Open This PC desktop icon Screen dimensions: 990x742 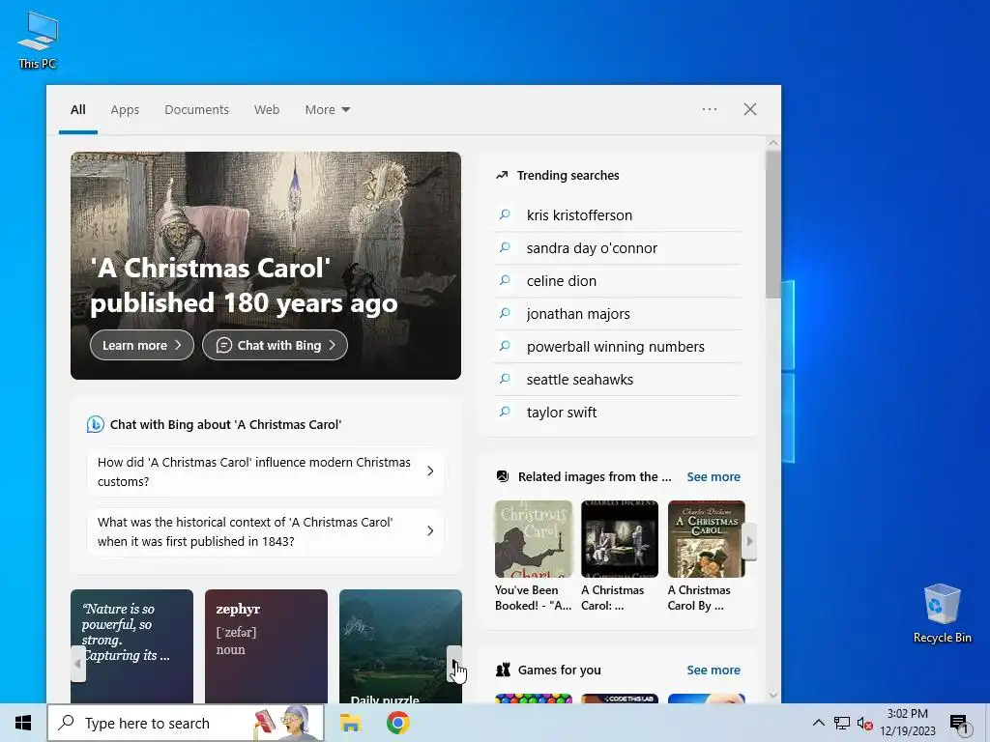click(38, 40)
